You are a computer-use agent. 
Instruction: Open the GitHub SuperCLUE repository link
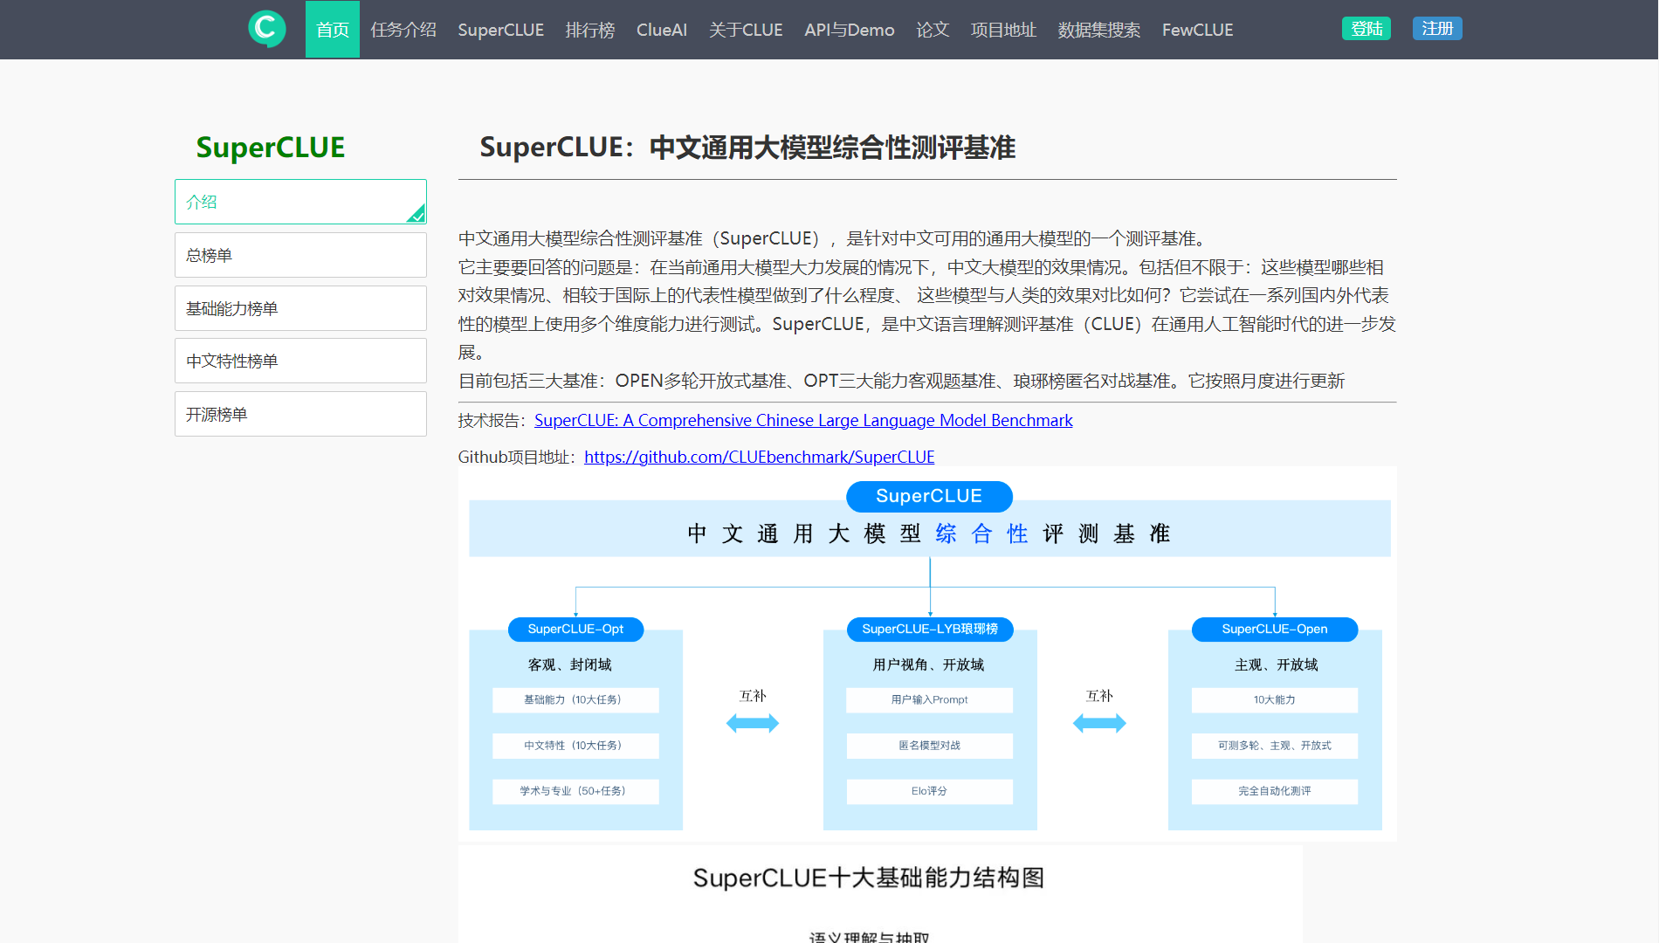click(x=759, y=457)
